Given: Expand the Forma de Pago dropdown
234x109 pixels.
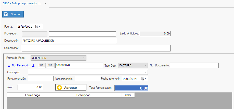Looking at the screenshot, I should coord(84,58).
